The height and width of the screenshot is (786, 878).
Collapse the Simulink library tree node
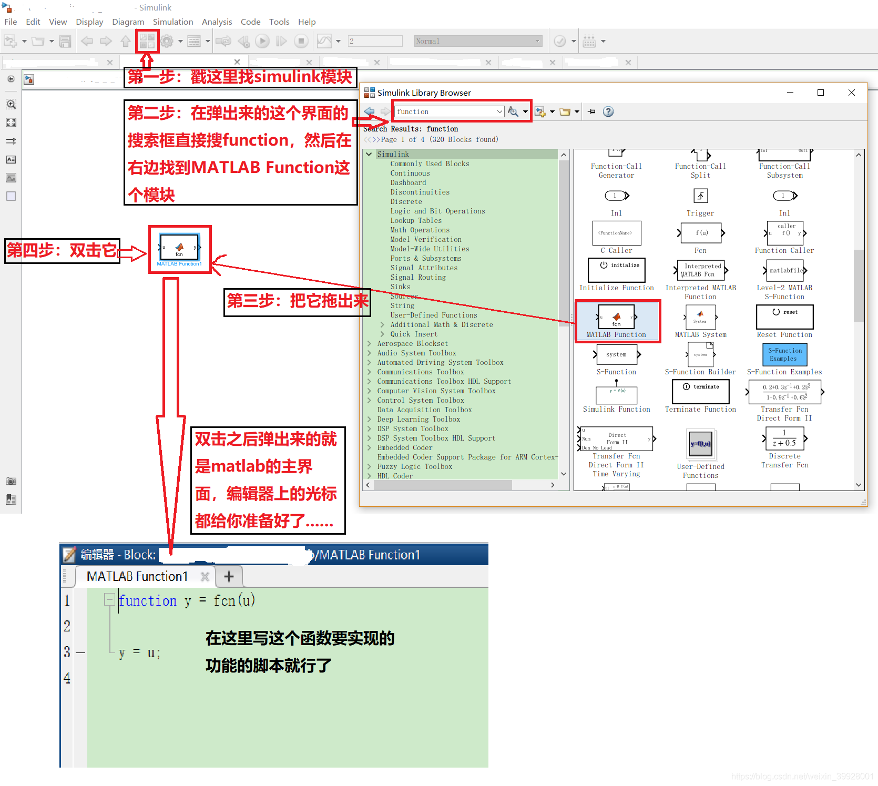[369, 154]
